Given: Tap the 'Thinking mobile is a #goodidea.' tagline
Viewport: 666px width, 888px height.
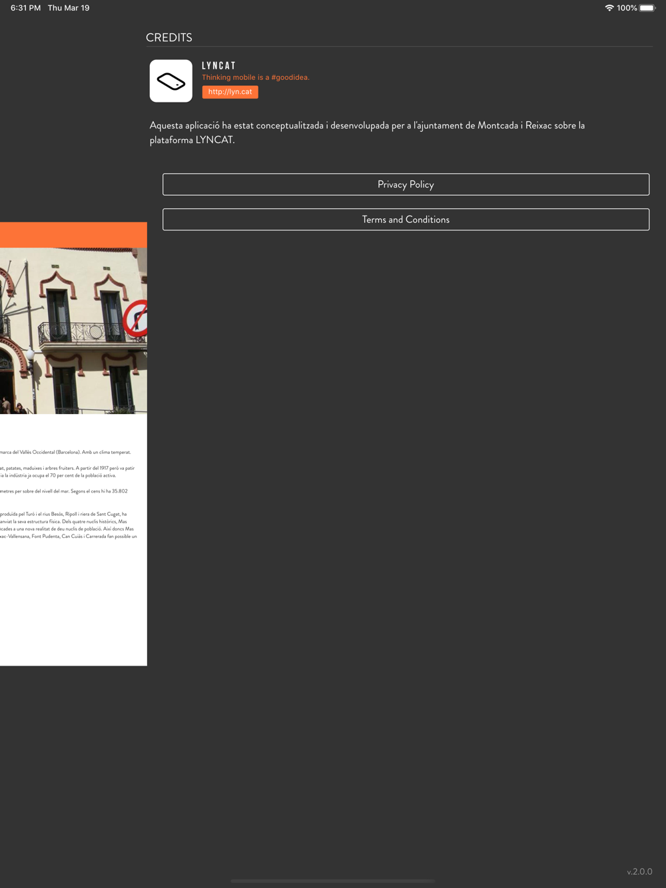Looking at the screenshot, I should coord(256,77).
